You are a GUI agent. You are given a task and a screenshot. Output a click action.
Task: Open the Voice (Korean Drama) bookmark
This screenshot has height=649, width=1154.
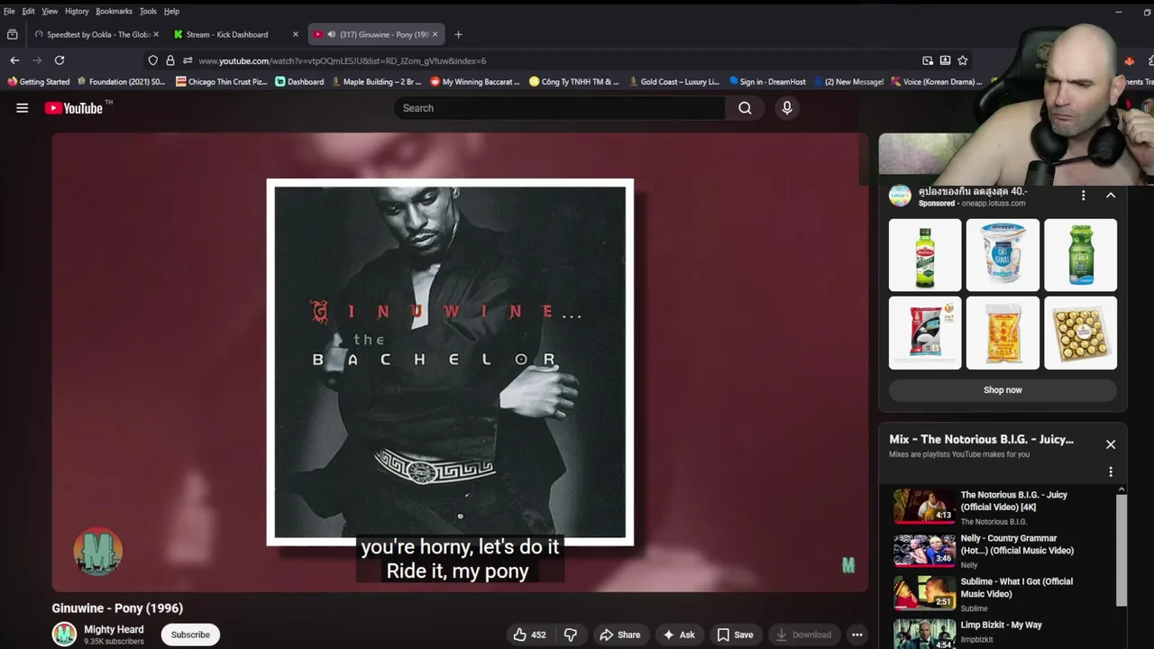pos(937,81)
